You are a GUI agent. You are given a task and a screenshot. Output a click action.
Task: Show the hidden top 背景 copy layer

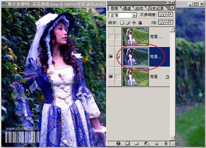click(x=111, y=37)
